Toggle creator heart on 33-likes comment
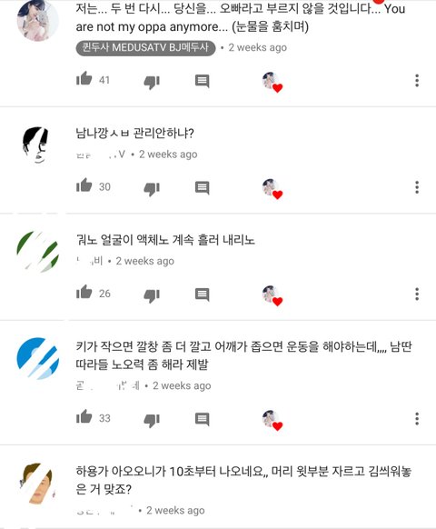This screenshot has width=436, height=529. point(272,420)
